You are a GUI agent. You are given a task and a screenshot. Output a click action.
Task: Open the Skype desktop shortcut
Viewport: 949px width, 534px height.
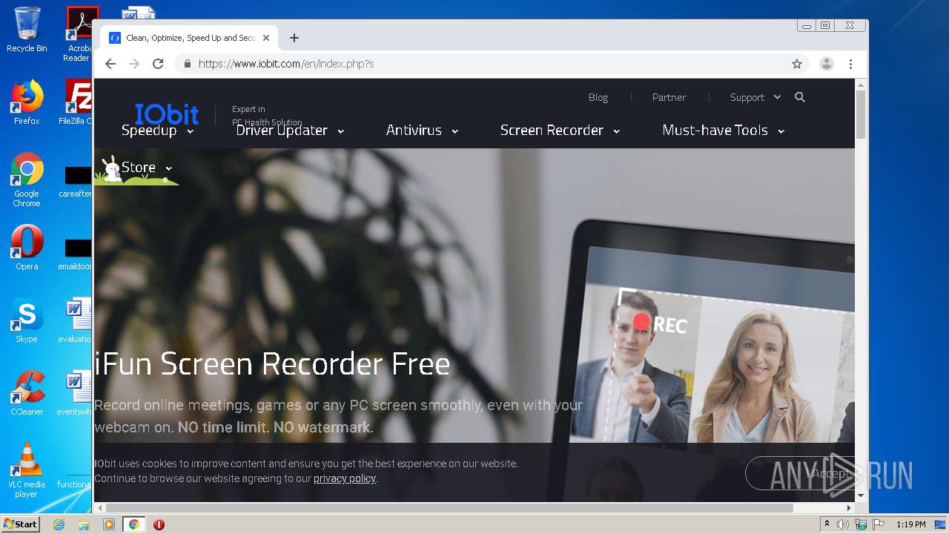[x=26, y=320]
